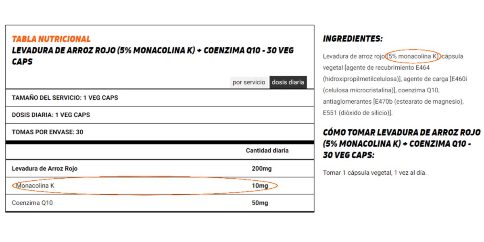
Task: Select the 'dosis diaria' tab
Action: pos(288,82)
